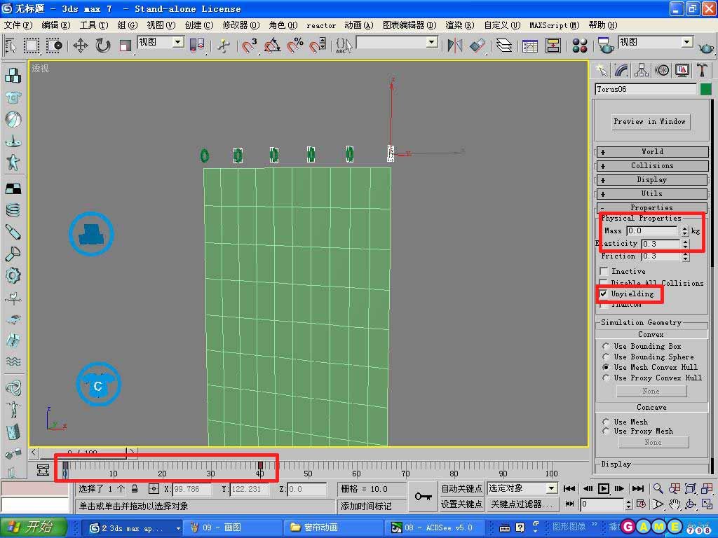
Task: Create a reactor Rigid Body Collection
Action: 13,76
